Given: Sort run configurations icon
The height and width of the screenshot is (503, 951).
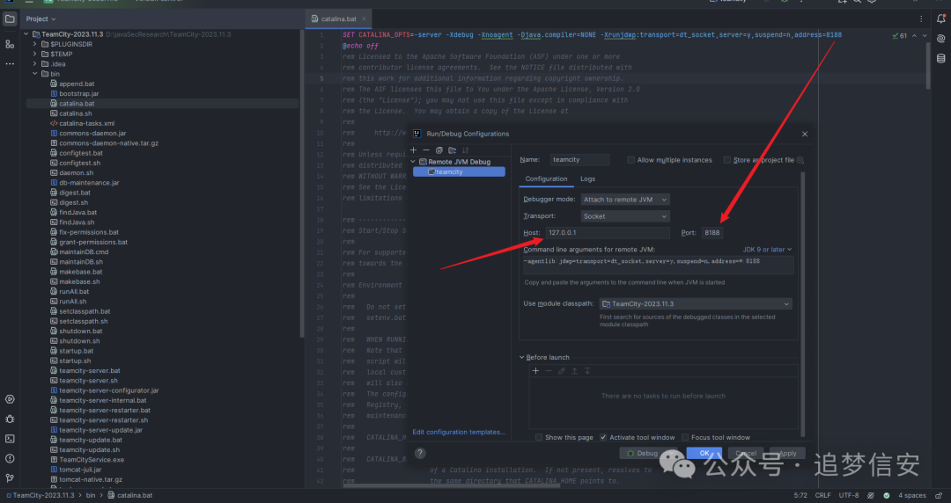Looking at the screenshot, I should [465, 150].
